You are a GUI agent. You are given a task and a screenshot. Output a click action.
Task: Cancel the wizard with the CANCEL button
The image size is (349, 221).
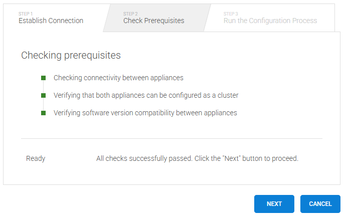tap(320, 204)
